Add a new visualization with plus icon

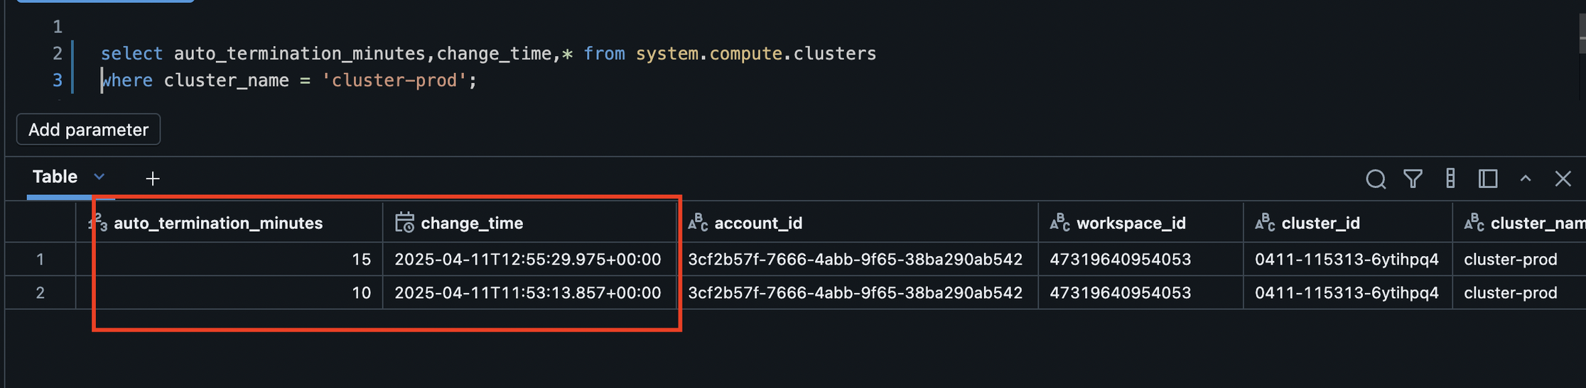click(x=153, y=179)
